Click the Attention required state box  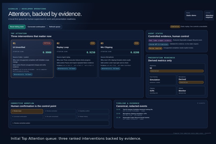tap(209, 16)
